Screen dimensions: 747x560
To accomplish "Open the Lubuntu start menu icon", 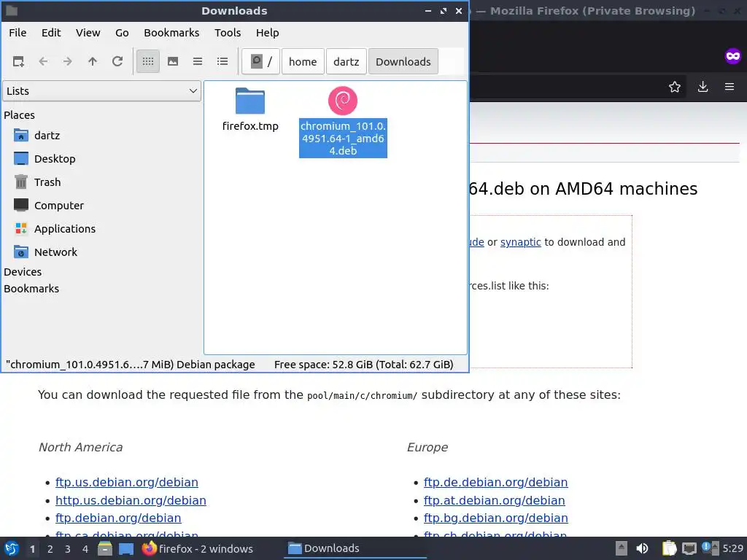I will [12, 548].
